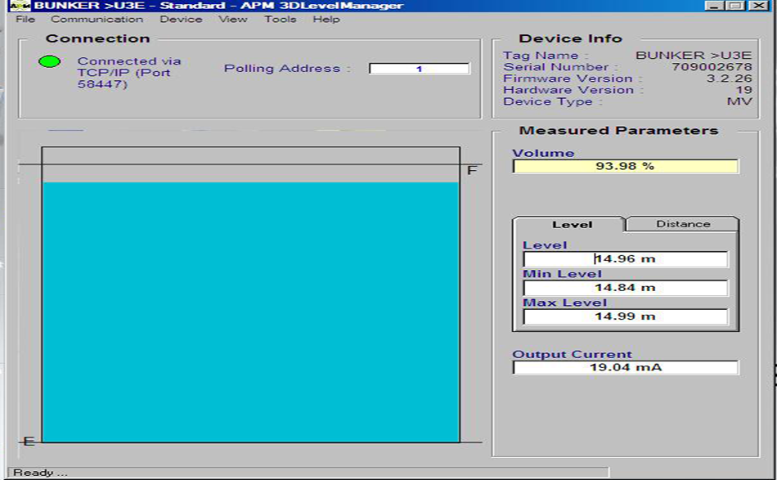Switch to the Level tab

point(570,224)
